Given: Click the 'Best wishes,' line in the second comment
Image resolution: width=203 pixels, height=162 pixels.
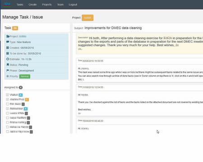Looking at the screenshot, I should [84, 109].
